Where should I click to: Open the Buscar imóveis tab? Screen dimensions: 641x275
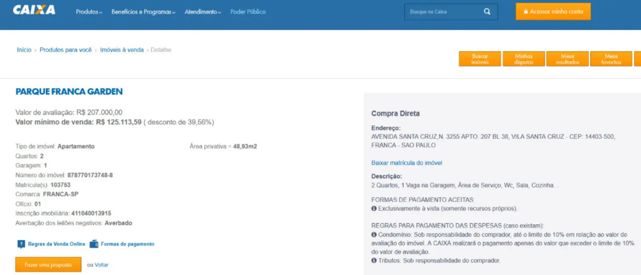[x=480, y=59]
